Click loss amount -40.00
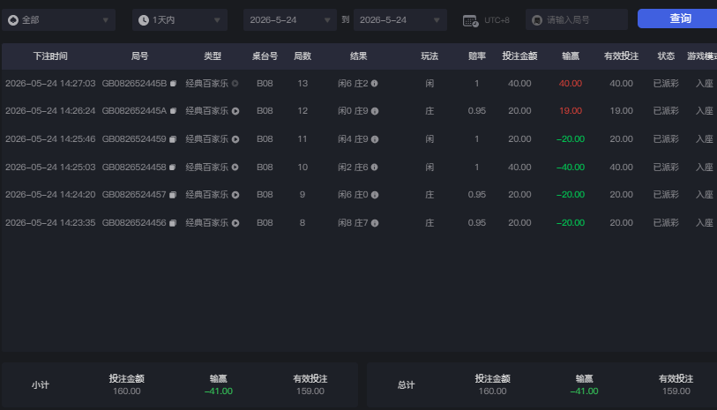Screen dimensions: 717x410 [x=571, y=168]
